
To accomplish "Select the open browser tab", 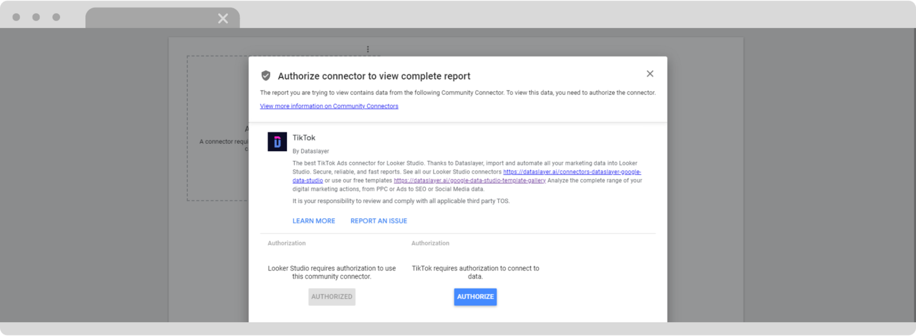I will pyautogui.click(x=155, y=18).
